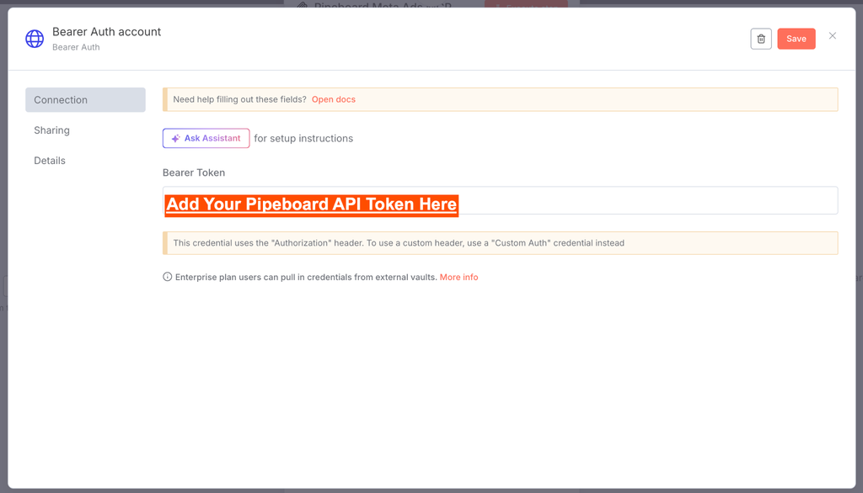Save the Bearer Auth credential
The height and width of the screenshot is (493, 863).
point(796,39)
